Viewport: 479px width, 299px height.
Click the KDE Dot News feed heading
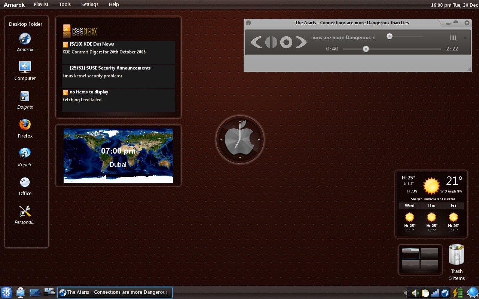point(92,44)
